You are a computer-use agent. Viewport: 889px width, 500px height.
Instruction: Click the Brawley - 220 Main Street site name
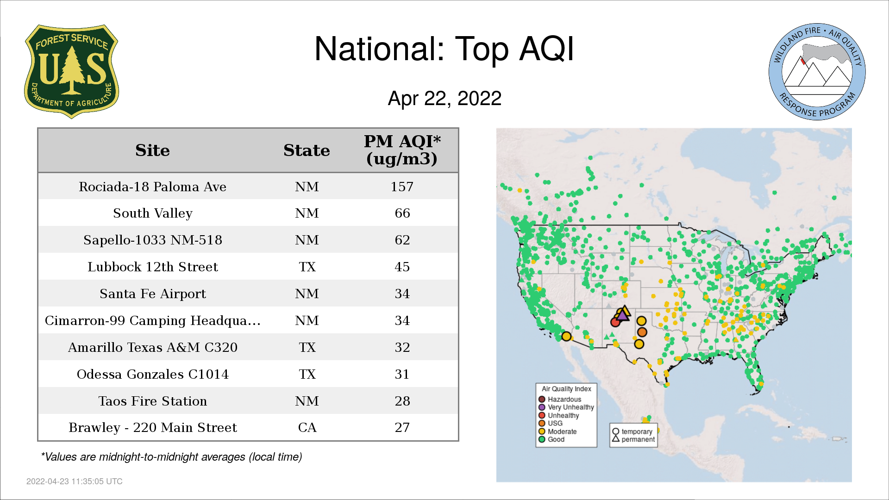pyautogui.click(x=153, y=427)
